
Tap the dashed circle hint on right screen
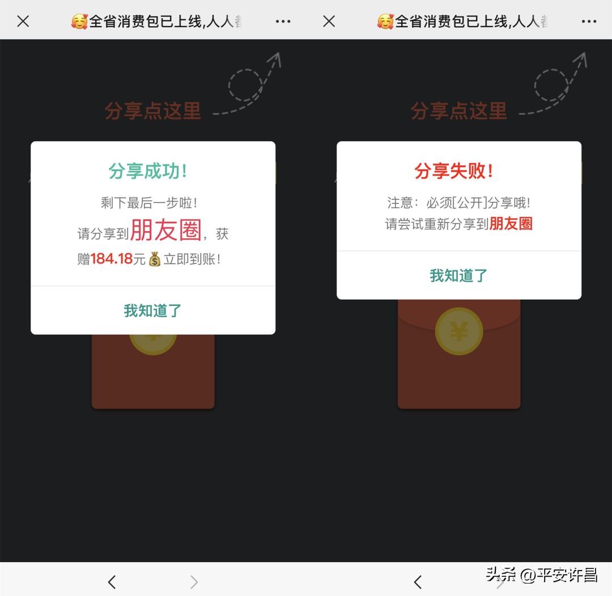point(551,85)
